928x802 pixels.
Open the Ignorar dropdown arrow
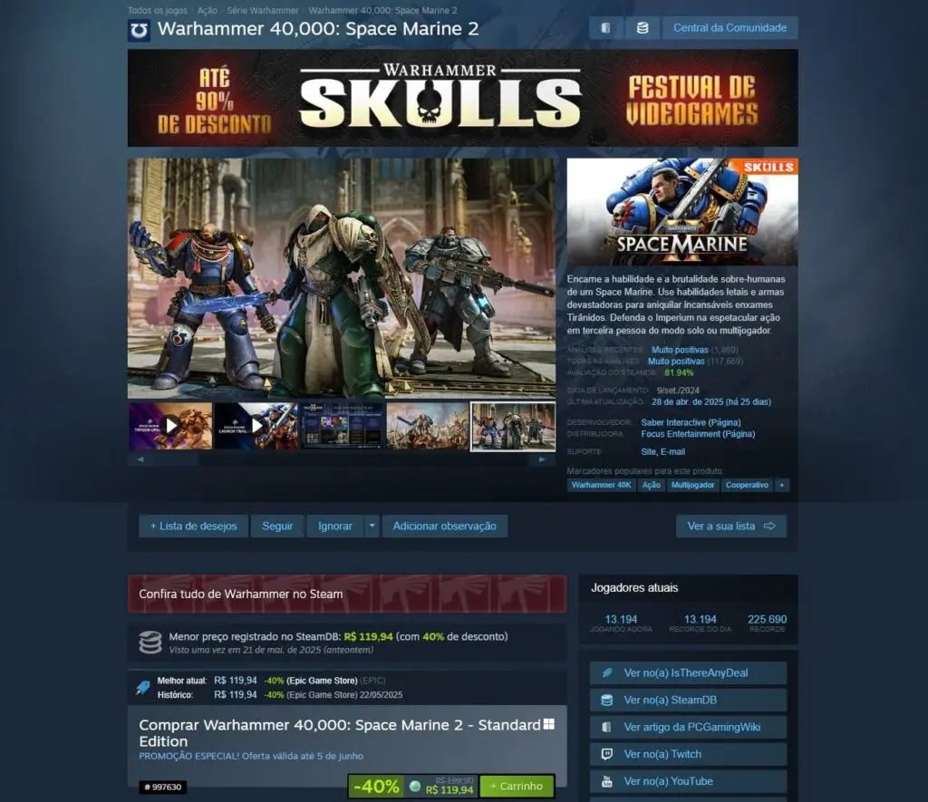(372, 526)
